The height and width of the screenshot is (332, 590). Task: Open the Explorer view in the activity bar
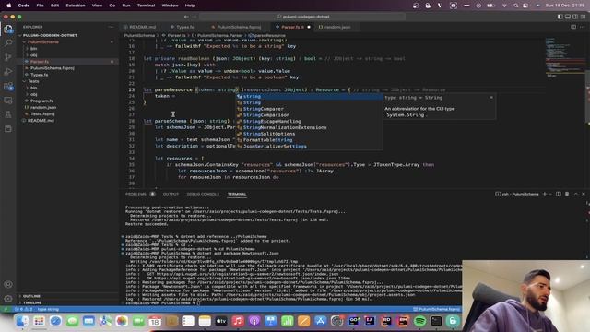(8, 29)
